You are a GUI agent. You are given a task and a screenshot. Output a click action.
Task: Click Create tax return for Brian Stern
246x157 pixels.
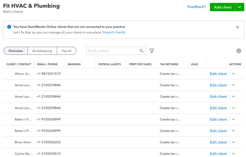(x=170, y=142)
